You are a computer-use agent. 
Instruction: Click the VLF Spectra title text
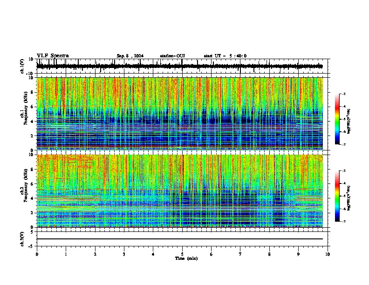pyautogui.click(x=53, y=56)
